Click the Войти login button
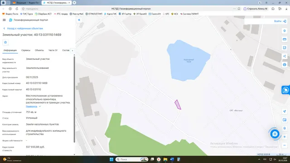Screen dimensions: 290x163 [x=280, y=21]
